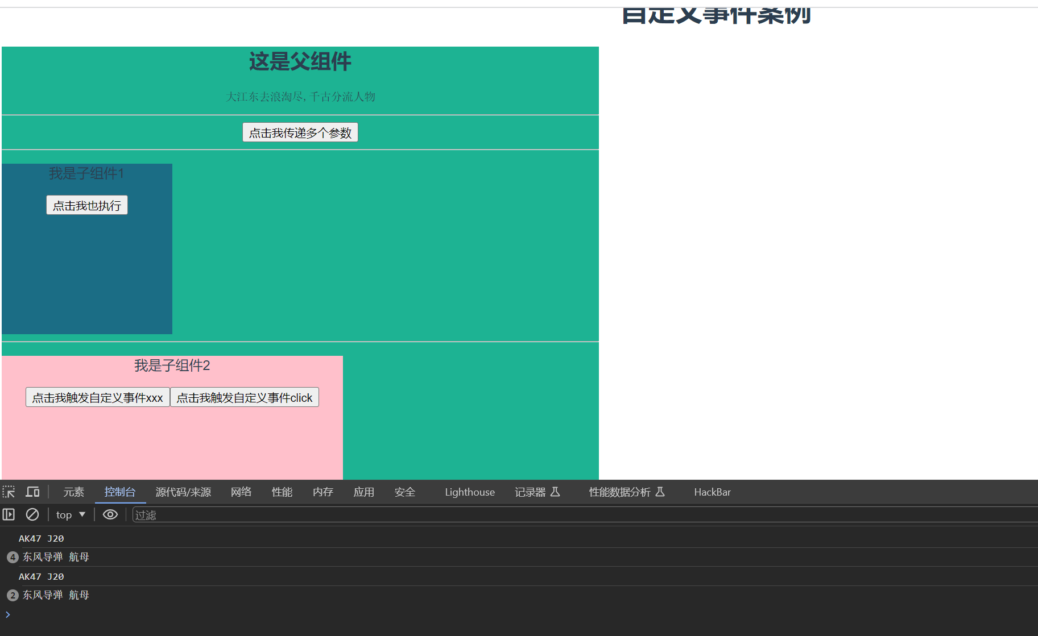Viewport: 1038px width, 636px height.
Task: Create a live expression via the eye icon
Action: pos(110,514)
